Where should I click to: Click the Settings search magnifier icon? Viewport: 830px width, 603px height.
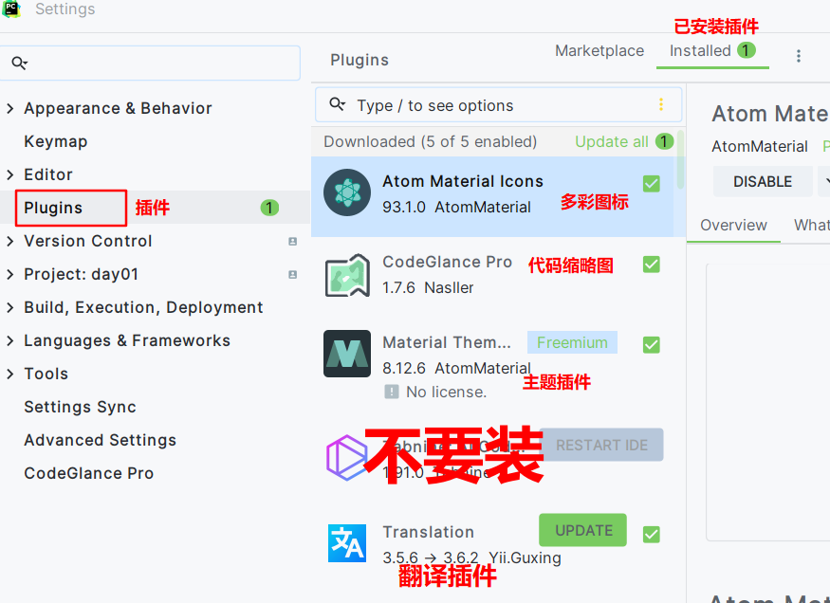click(x=20, y=63)
